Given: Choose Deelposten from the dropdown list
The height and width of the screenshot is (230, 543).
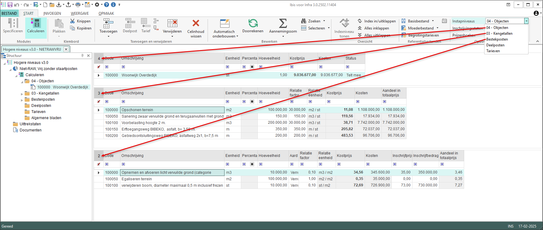Looking at the screenshot, I should pyautogui.click(x=495, y=45).
